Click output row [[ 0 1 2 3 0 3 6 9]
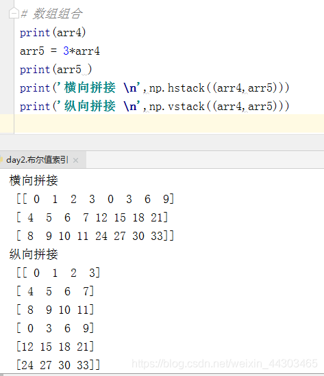The width and height of the screenshot is (324, 376). tap(95, 199)
